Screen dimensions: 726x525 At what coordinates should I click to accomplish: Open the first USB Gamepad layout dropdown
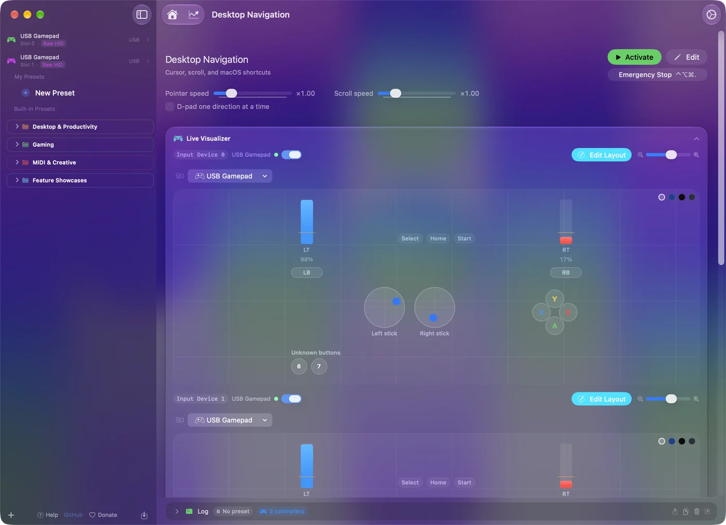(x=230, y=176)
